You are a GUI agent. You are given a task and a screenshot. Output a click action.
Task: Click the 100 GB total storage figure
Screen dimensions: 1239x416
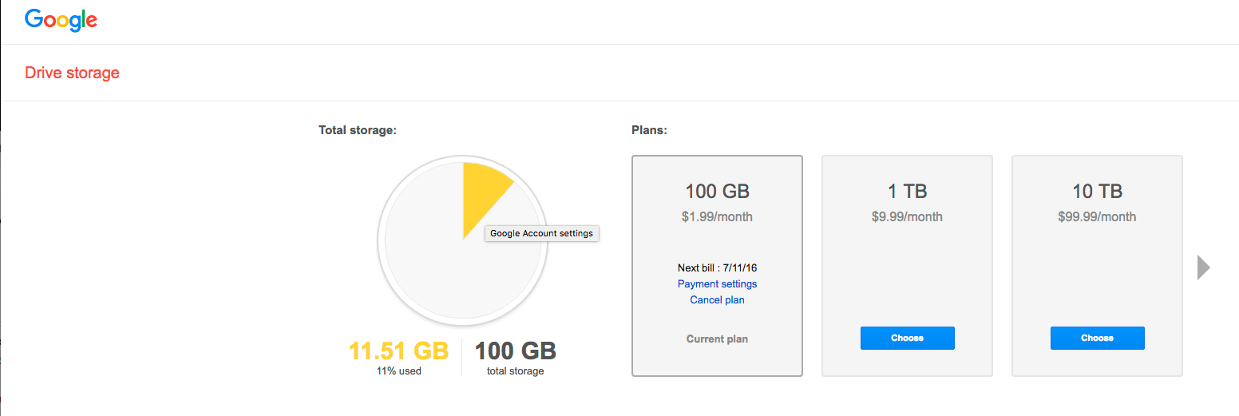tap(515, 351)
